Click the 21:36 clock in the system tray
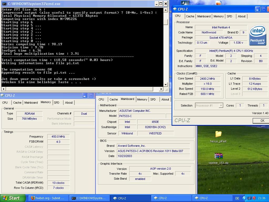This screenshot has height=202, width=269. click(261, 198)
